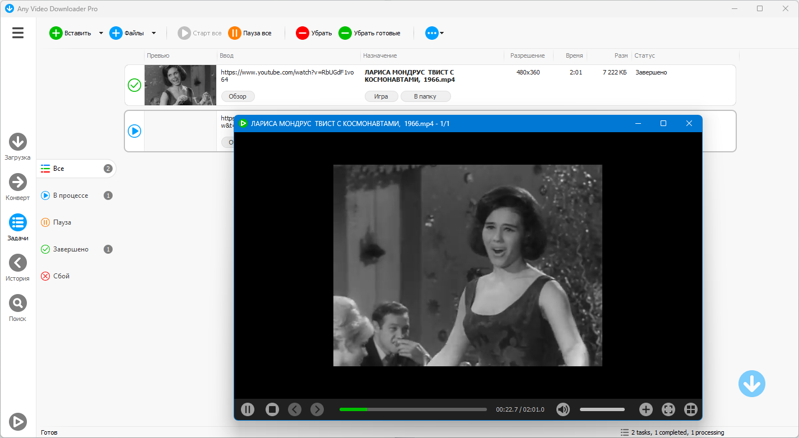
Task: Enter fullscreen mode in the player
Action: coord(668,409)
